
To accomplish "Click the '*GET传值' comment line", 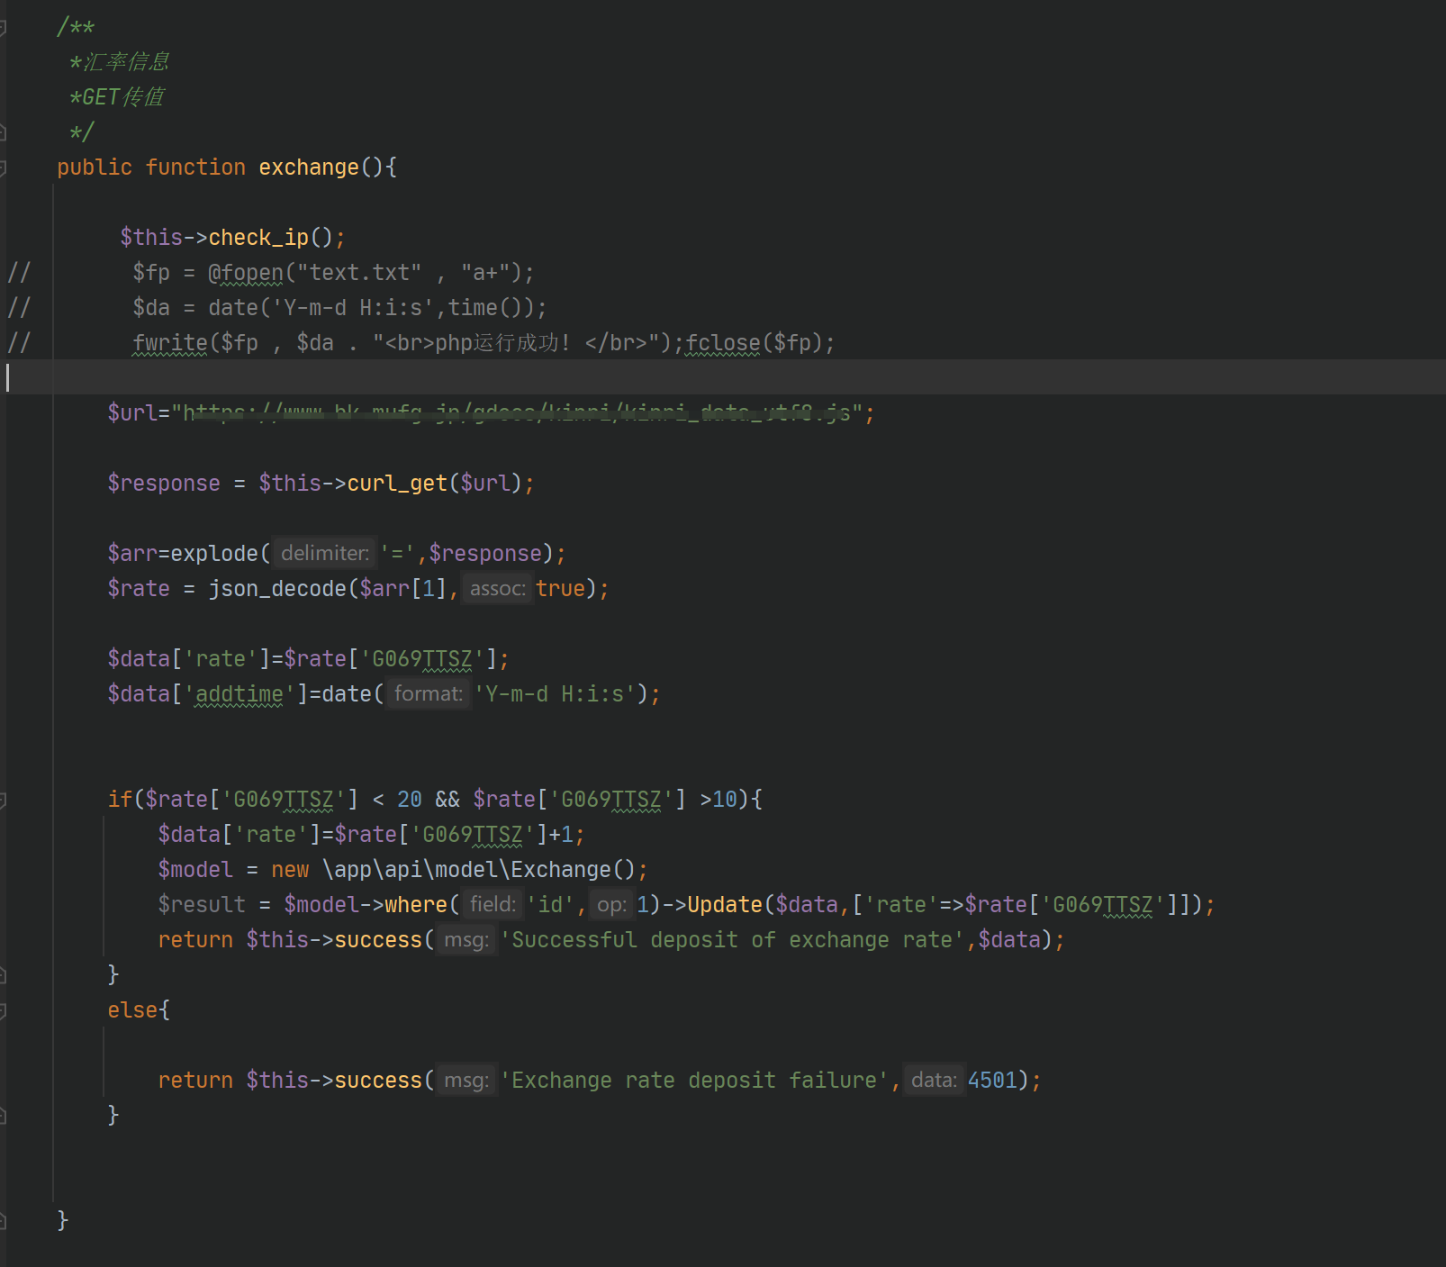I will [x=116, y=96].
